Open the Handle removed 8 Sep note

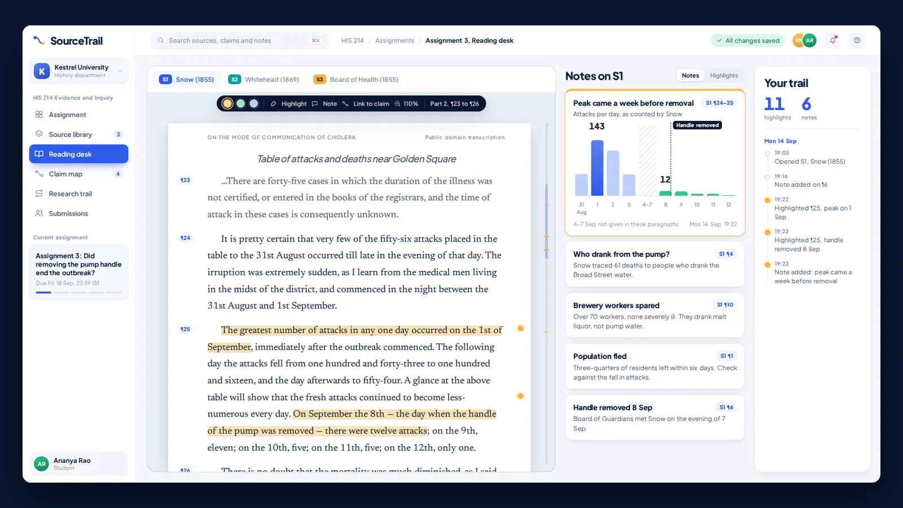coord(655,418)
